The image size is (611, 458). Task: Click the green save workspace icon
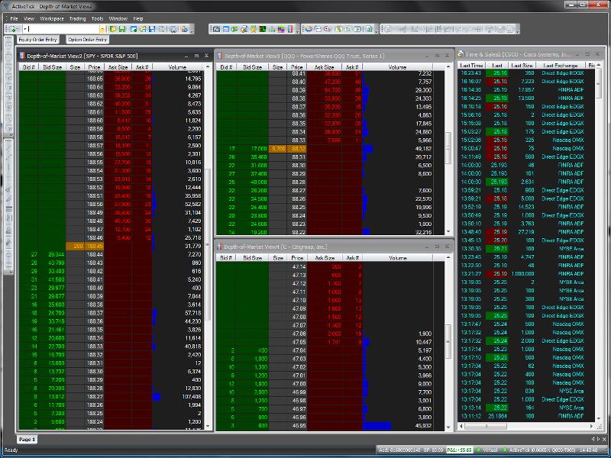tap(122, 29)
